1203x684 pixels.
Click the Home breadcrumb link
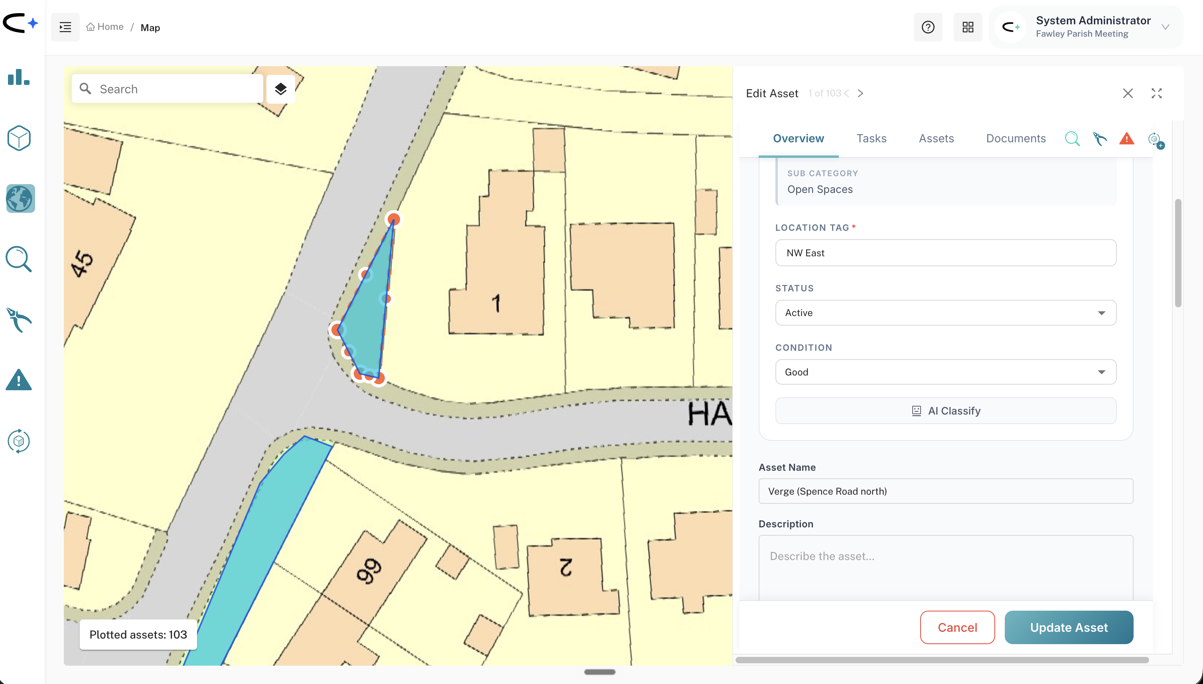pos(105,27)
